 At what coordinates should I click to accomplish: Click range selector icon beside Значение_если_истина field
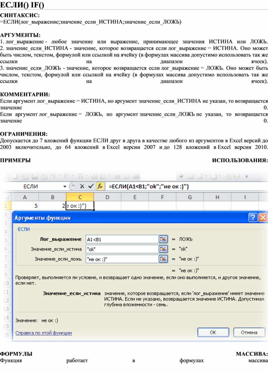pyautogui.click(x=163, y=249)
